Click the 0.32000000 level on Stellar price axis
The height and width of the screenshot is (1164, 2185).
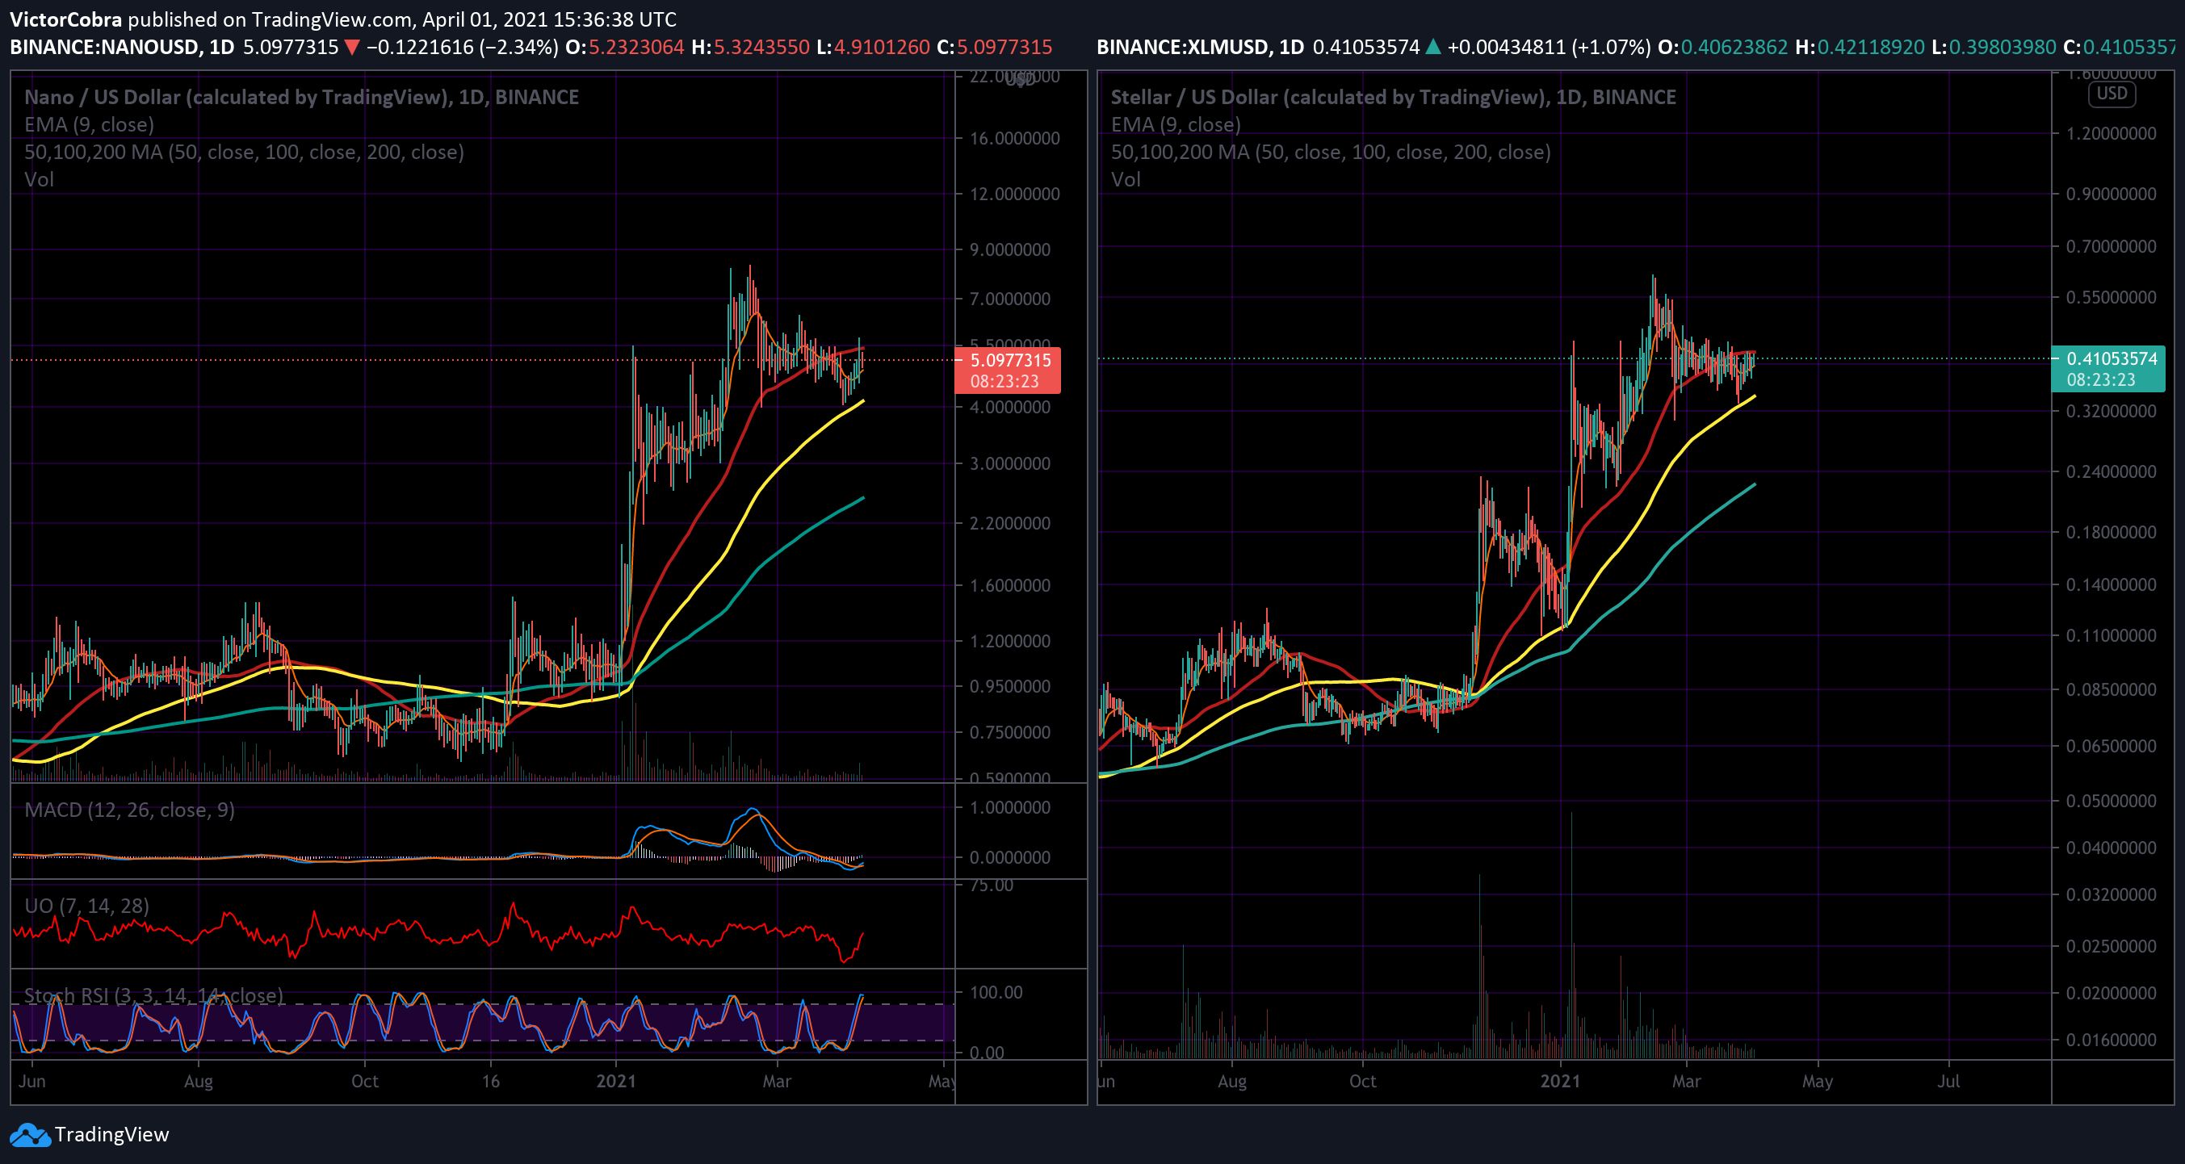(x=2112, y=411)
